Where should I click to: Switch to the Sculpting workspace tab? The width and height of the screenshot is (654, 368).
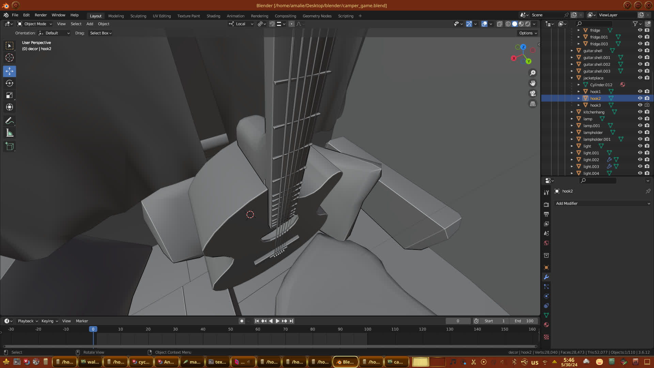pos(138,16)
